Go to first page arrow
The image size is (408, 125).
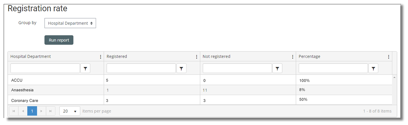click(x=14, y=111)
